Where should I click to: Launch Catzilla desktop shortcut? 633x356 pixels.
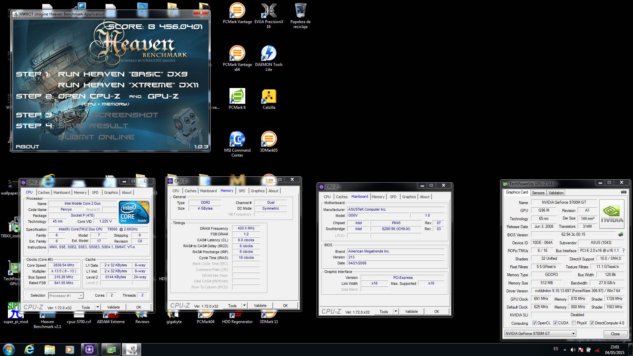point(269,99)
